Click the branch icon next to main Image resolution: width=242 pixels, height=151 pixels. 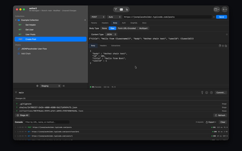tap(16, 93)
